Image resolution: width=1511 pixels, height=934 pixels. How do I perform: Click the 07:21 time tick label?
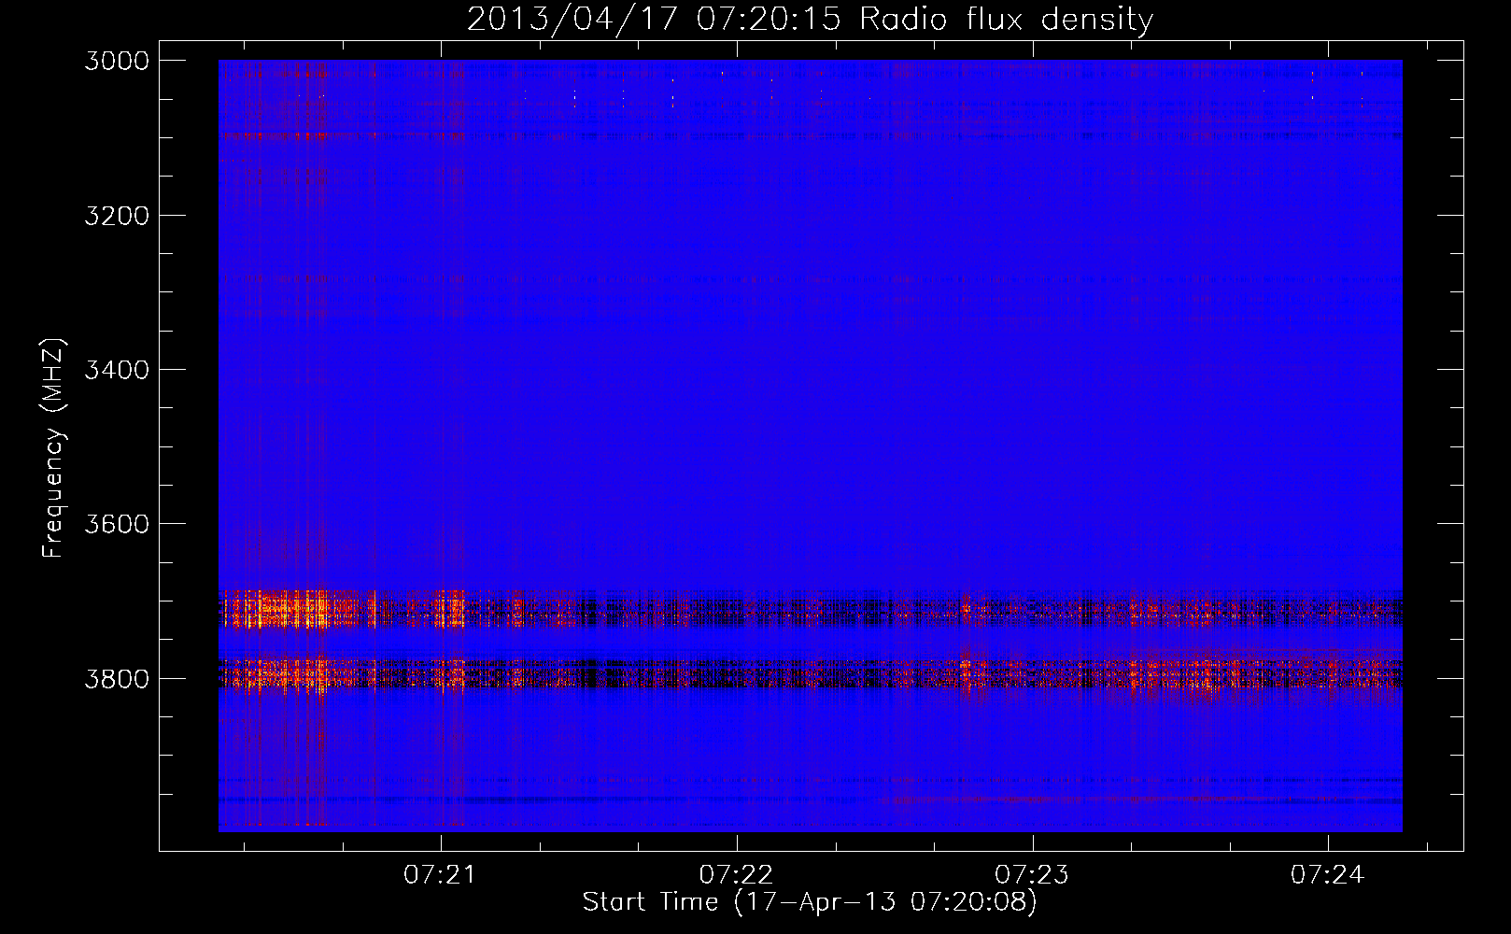[440, 874]
